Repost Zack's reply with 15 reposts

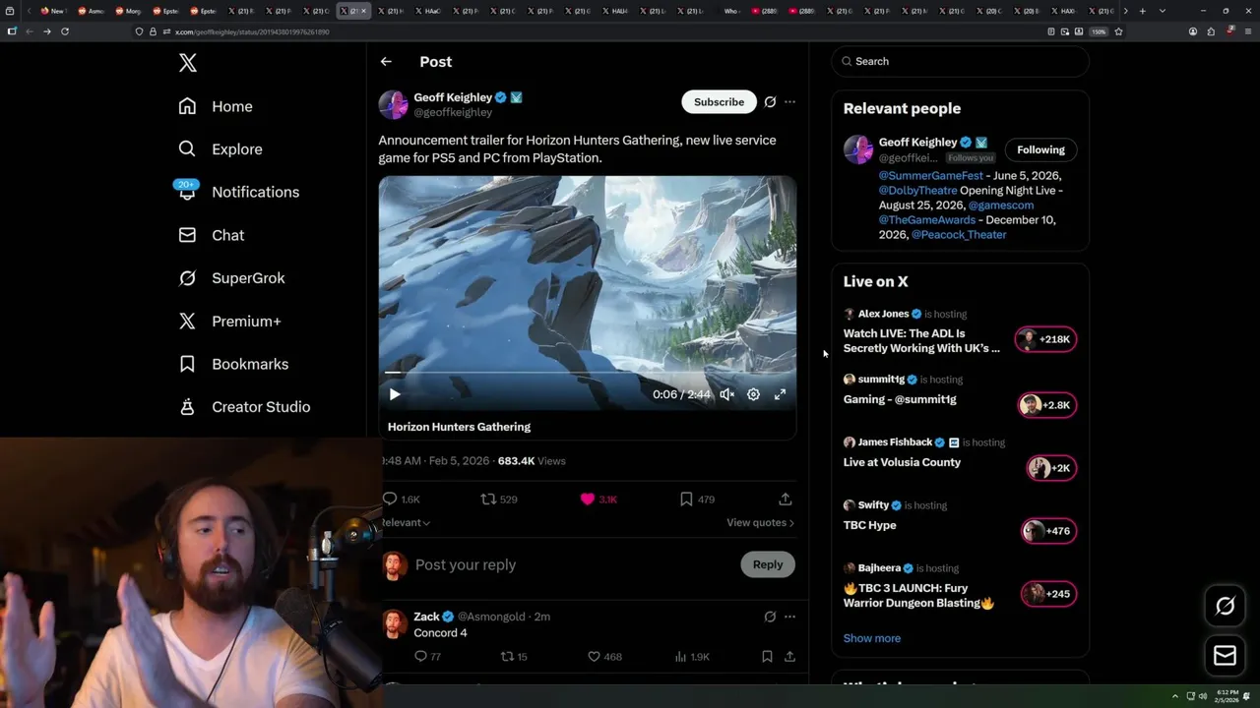515,656
